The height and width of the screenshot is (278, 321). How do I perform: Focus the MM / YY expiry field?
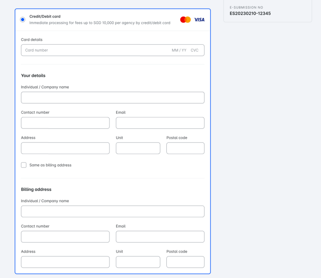point(179,50)
